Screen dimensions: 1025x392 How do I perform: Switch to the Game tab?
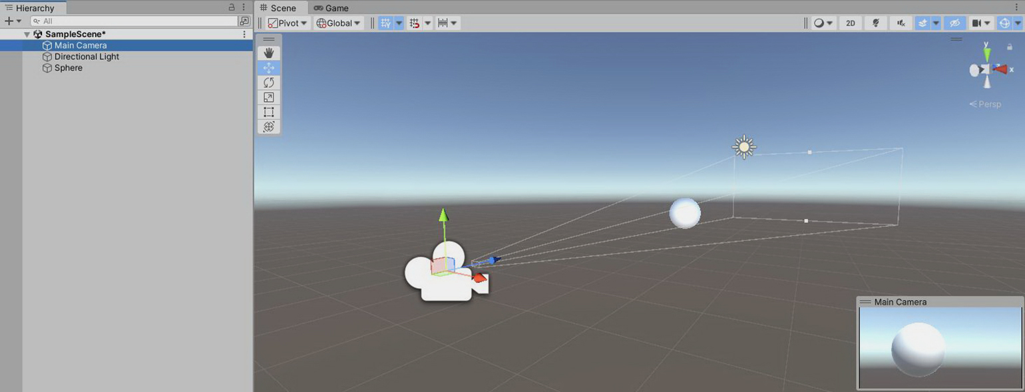(x=331, y=8)
